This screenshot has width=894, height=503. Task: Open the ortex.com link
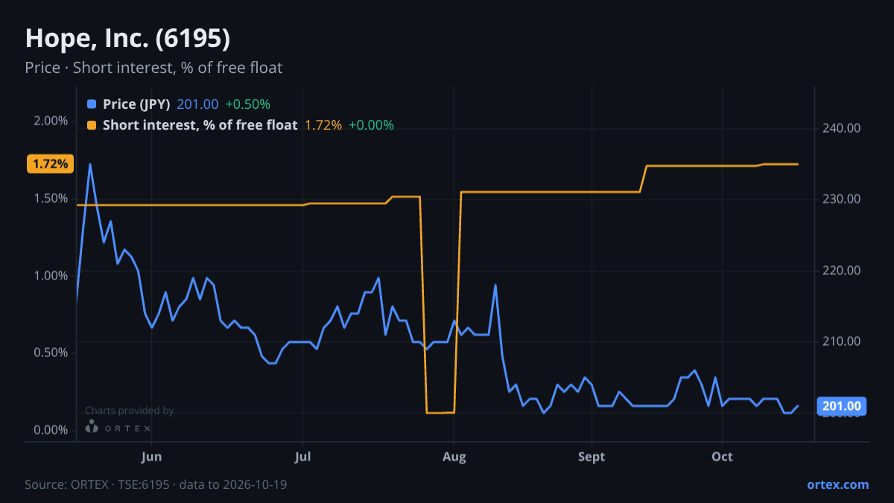pos(838,484)
